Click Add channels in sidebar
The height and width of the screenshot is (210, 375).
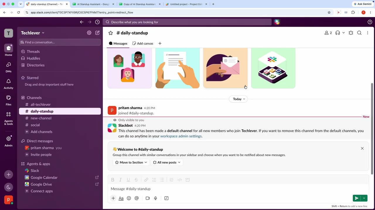pyautogui.click(x=60, y=132)
